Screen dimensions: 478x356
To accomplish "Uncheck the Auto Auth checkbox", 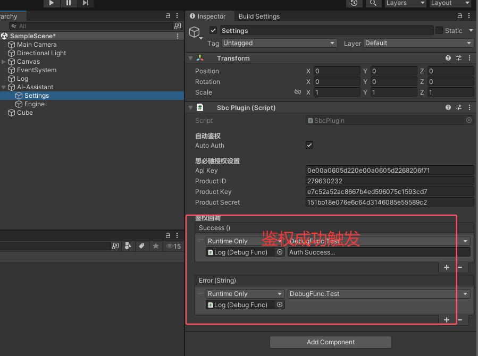I will 309,145.
